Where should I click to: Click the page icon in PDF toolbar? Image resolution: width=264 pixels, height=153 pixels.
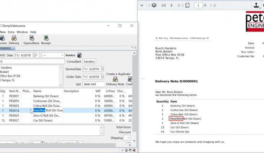coord(188,5)
